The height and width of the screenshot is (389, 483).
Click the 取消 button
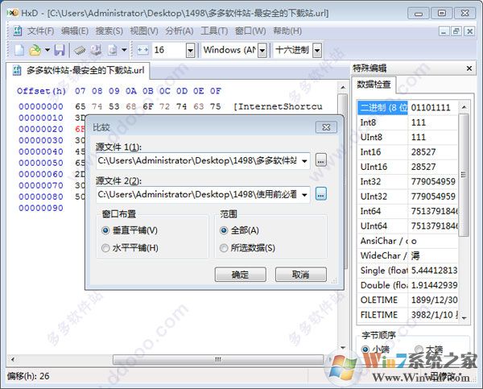[x=300, y=275]
